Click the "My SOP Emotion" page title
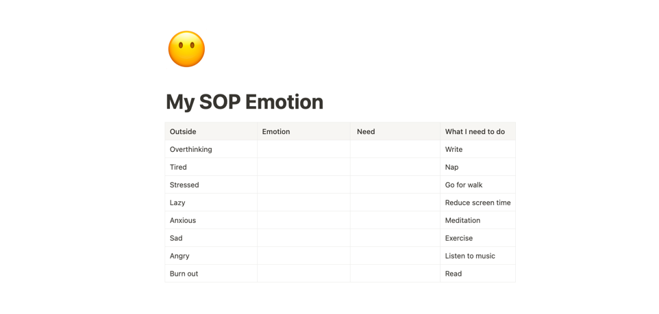Viewport: 659px width, 314px height. pyautogui.click(x=245, y=102)
